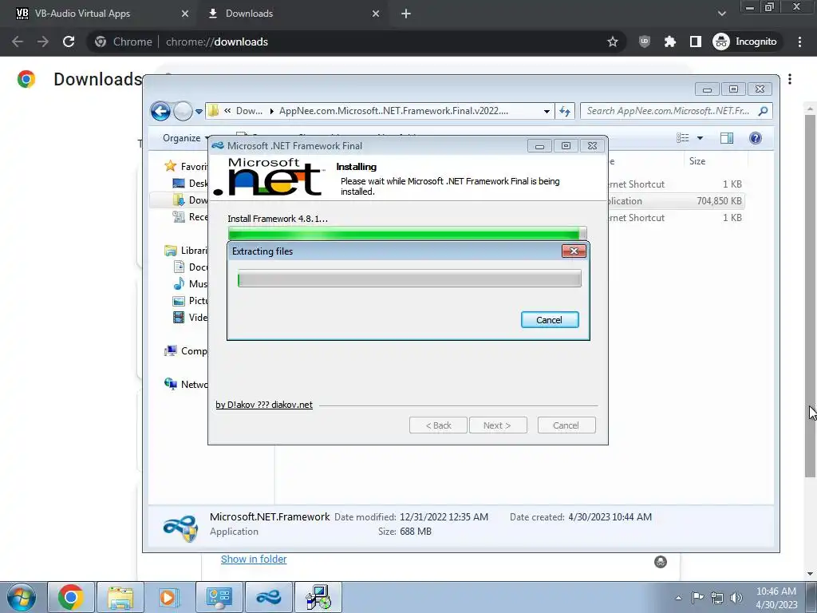The height and width of the screenshot is (613, 817).
Task: Select Favorites in the navigation pane
Action: [187, 166]
